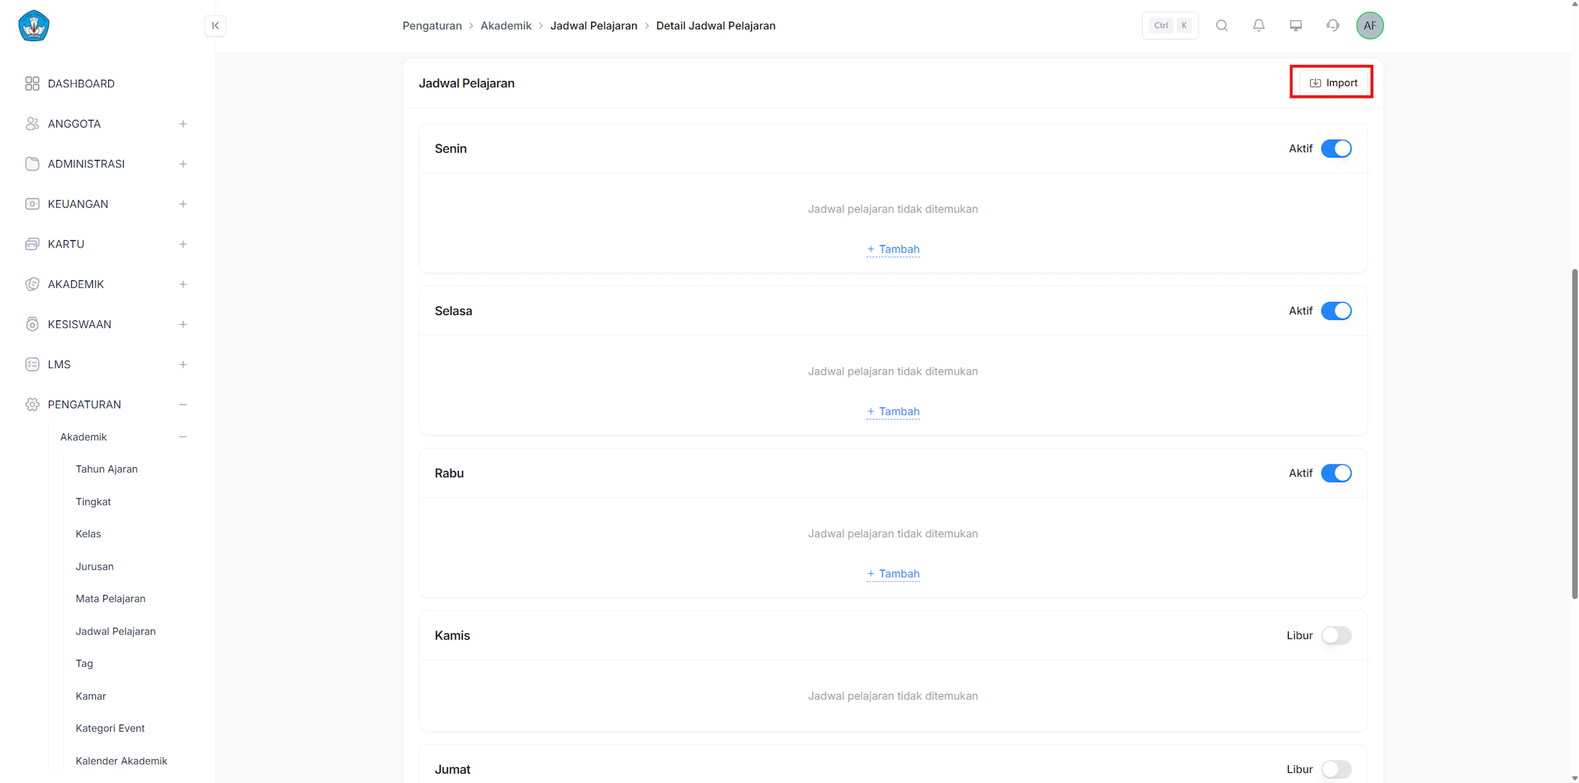Click the school logo in the sidebar

[34, 26]
